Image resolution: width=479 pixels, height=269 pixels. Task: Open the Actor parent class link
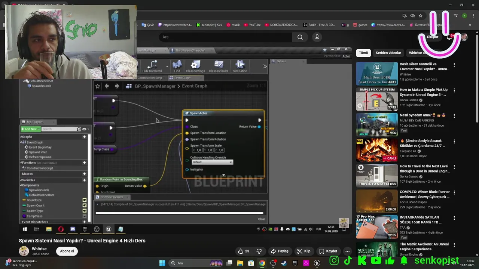[x=346, y=56]
